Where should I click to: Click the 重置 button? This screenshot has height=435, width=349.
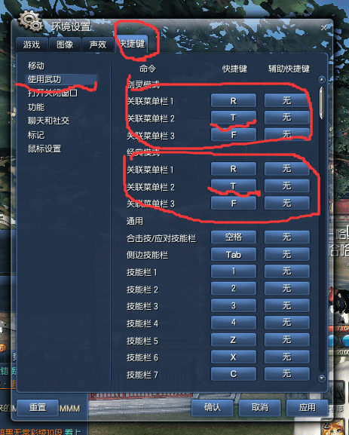click(x=38, y=408)
